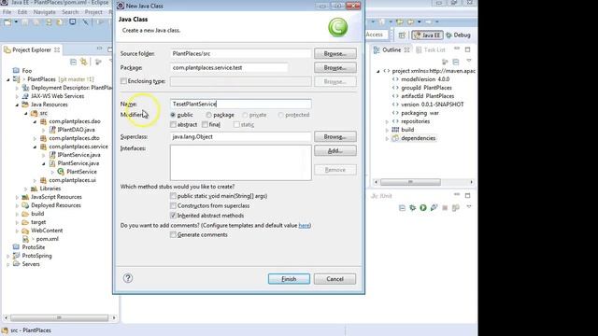The height and width of the screenshot is (336, 598).
Task: Switch to the Java EE perspective
Action: [x=427, y=35]
